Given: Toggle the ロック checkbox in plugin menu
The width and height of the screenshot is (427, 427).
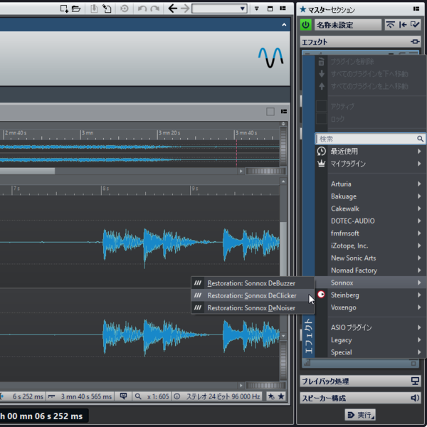Looking at the screenshot, I should (x=321, y=119).
